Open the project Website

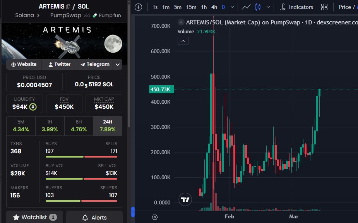(23, 64)
